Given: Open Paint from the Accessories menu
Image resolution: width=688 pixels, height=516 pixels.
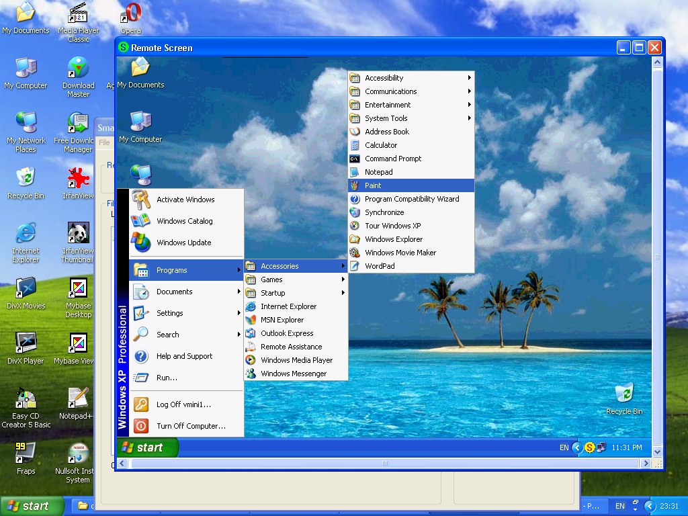Looking at the screenshot, I should (411, 185).
